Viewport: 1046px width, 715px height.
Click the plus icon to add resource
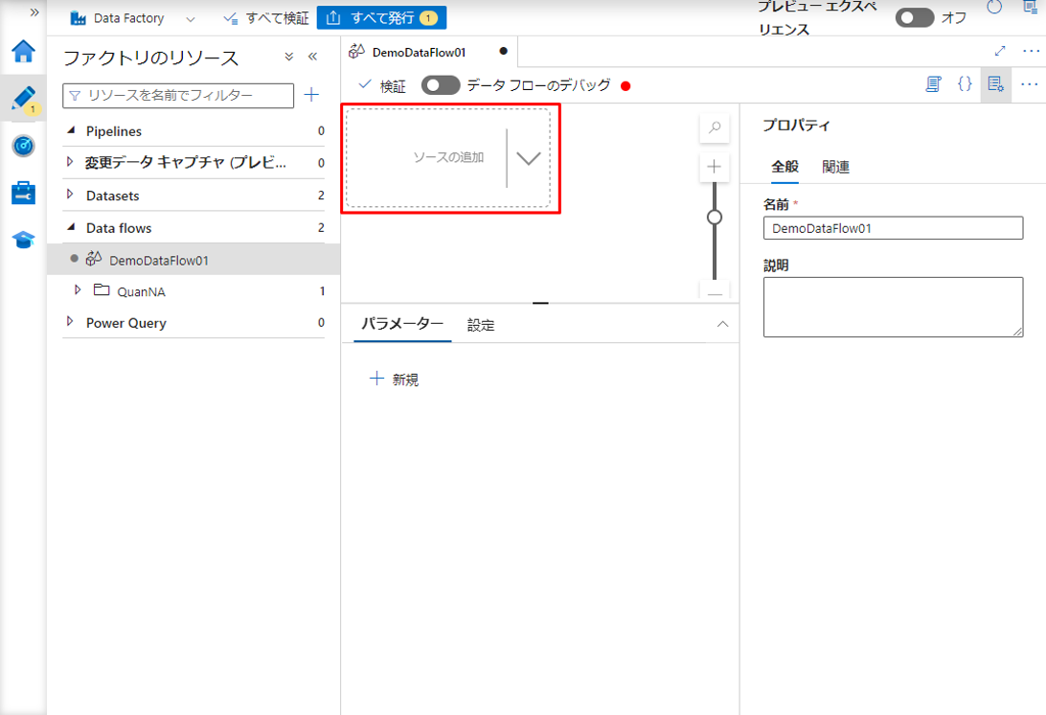point(311,95)
